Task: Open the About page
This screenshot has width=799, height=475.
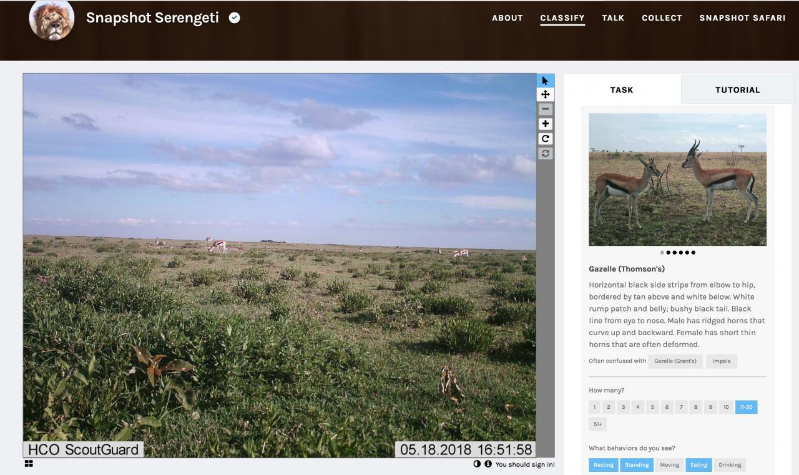Action: click(x=507, y=18)
